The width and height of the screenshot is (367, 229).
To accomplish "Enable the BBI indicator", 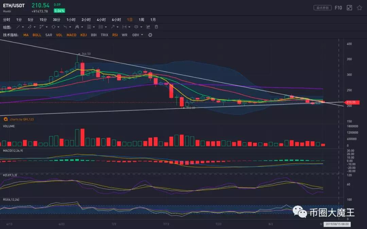I will [x=94, y=35].
